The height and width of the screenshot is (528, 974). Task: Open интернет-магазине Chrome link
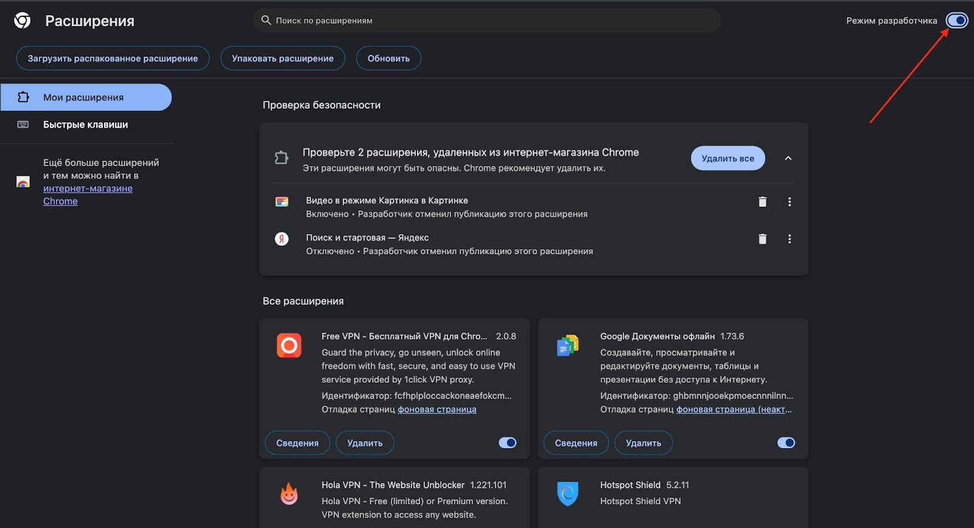coord(88,195)
